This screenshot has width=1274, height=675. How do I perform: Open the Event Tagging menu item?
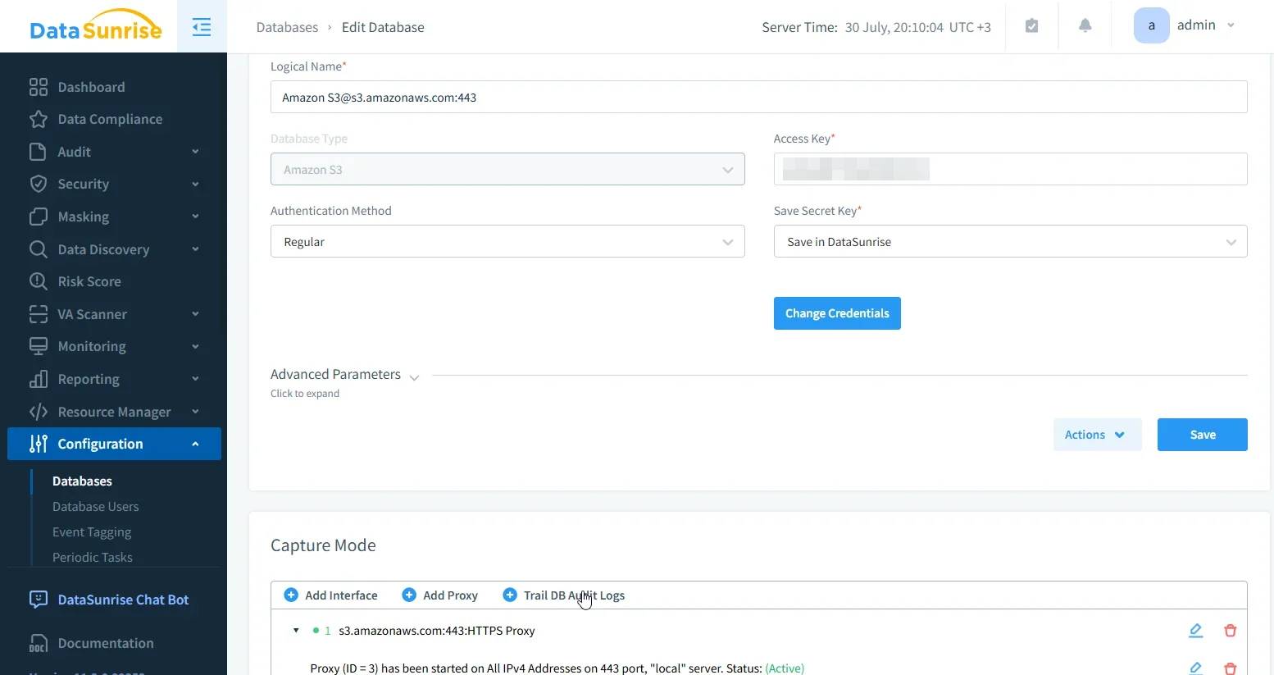click(92, 531)
